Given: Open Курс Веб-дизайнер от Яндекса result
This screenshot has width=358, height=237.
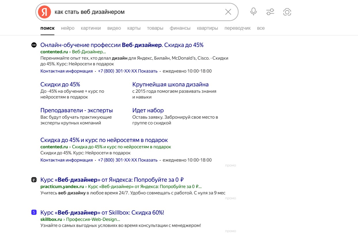Looking at the screenshot, I should 112,180.
